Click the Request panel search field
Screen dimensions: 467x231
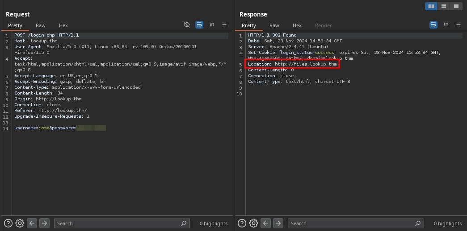point(117,223)
